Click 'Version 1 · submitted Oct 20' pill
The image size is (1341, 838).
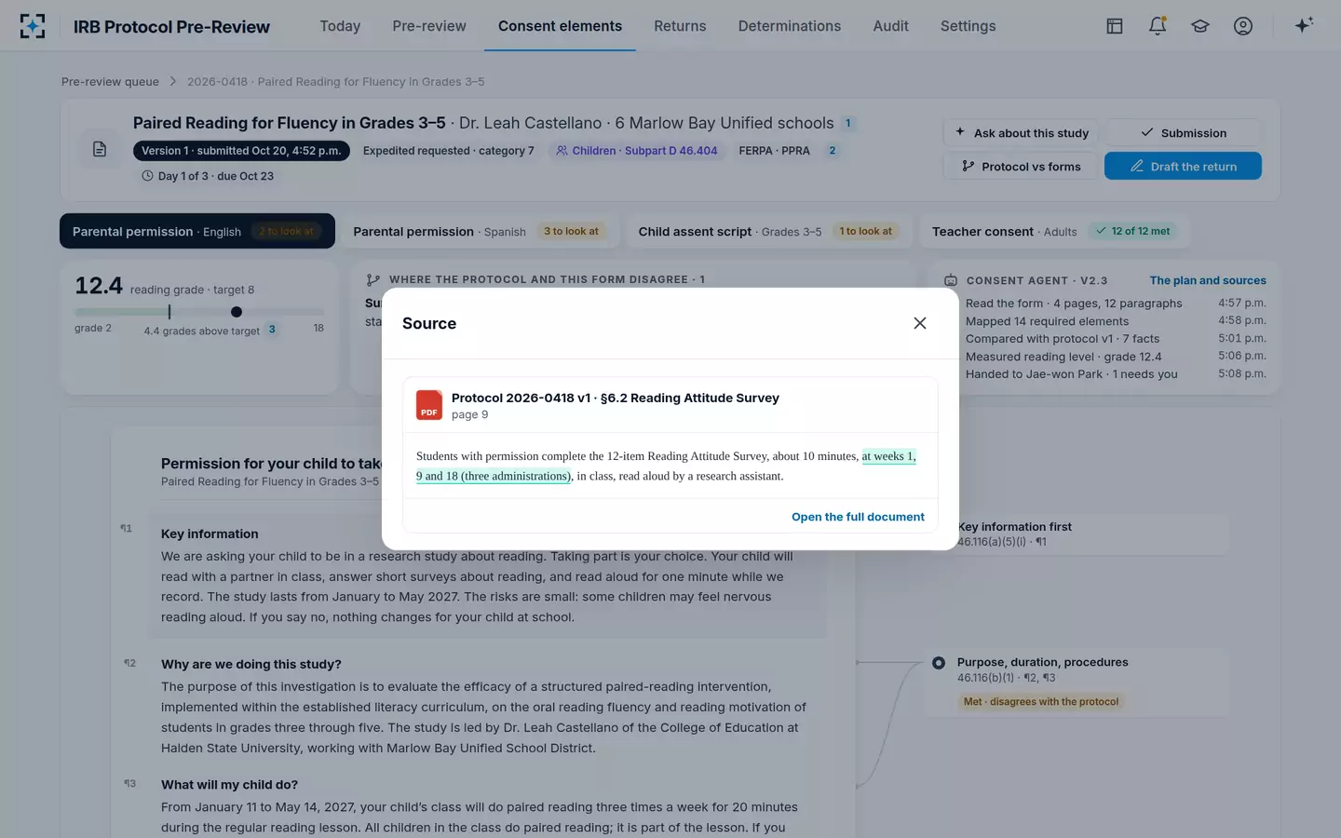coord(241,151)
